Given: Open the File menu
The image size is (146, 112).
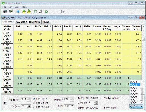Looking at the screenshot, I should coord(4,7).
